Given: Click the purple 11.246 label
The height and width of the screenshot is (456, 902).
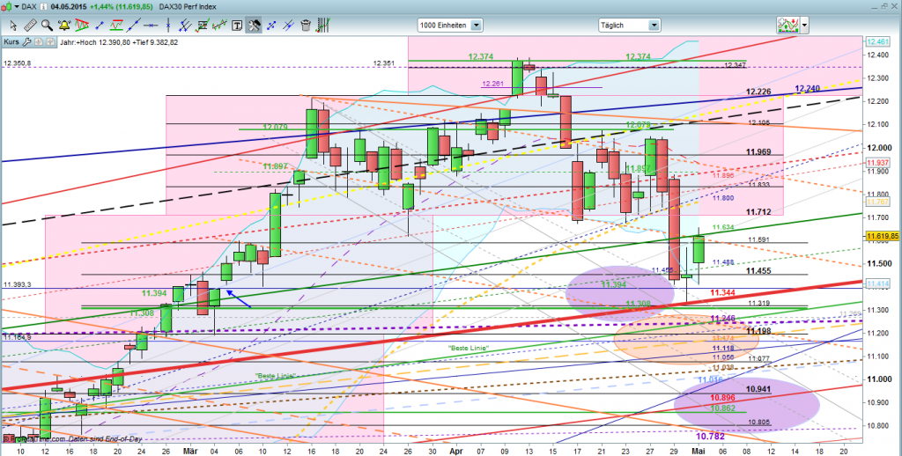Looking at the screenshot, I should pos(722,319).
